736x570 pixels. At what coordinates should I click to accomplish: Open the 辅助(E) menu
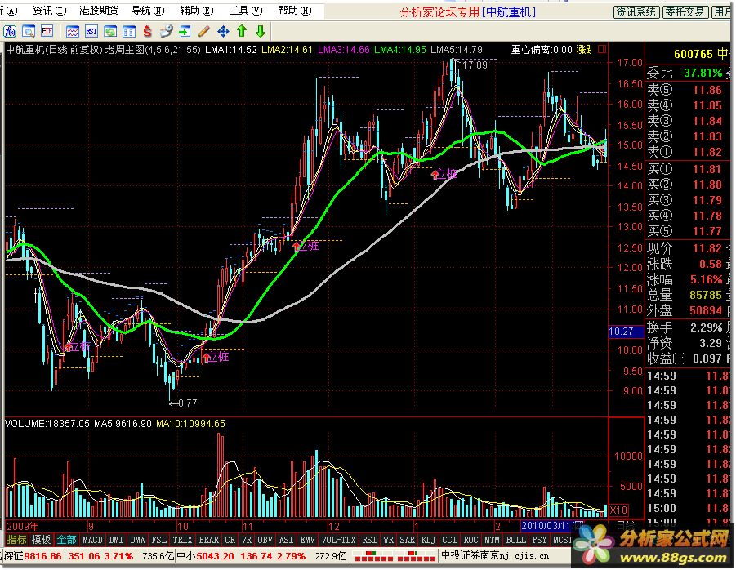(197, 11)
